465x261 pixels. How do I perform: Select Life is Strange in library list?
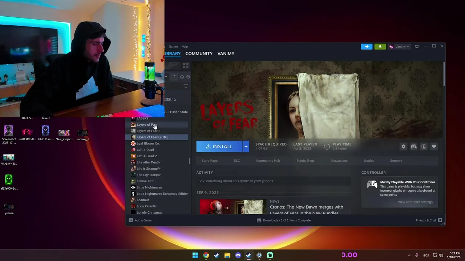[149, 169]
